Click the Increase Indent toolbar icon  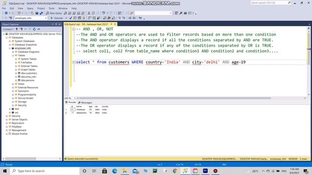(134, 18)
